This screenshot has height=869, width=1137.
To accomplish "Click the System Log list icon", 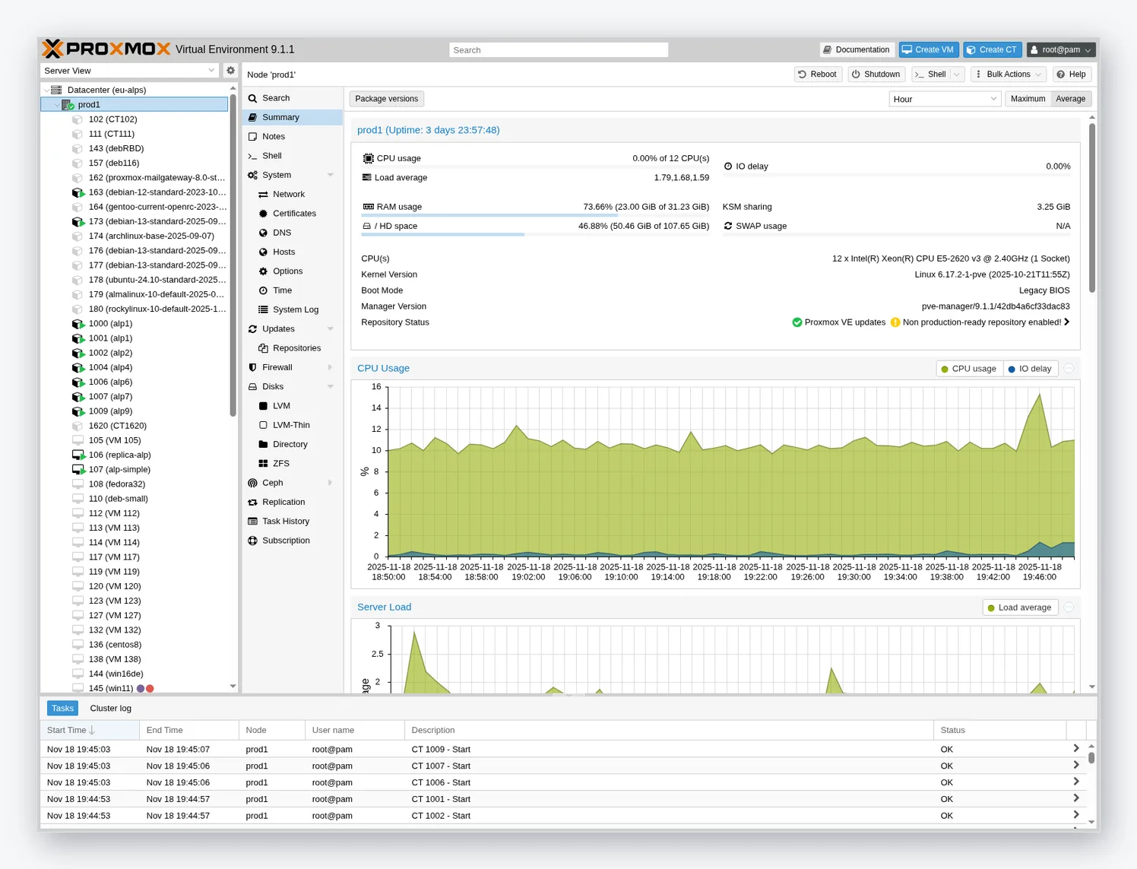I will [263, 309].
